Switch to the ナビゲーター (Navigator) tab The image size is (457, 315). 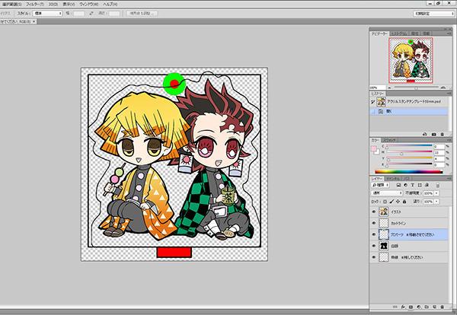coord(379,33)
